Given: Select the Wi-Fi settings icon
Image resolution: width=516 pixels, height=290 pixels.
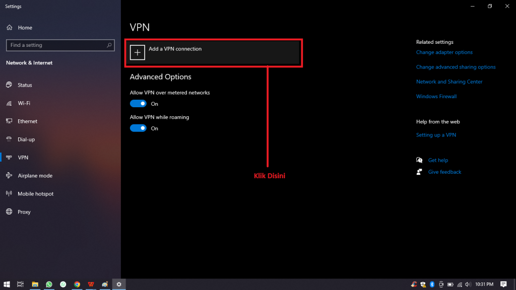Looking at the screenshot, I should [x=10, y=103].
